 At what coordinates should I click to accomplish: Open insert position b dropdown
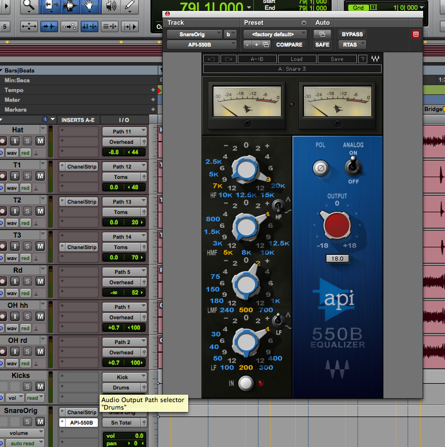click(230, 35)
